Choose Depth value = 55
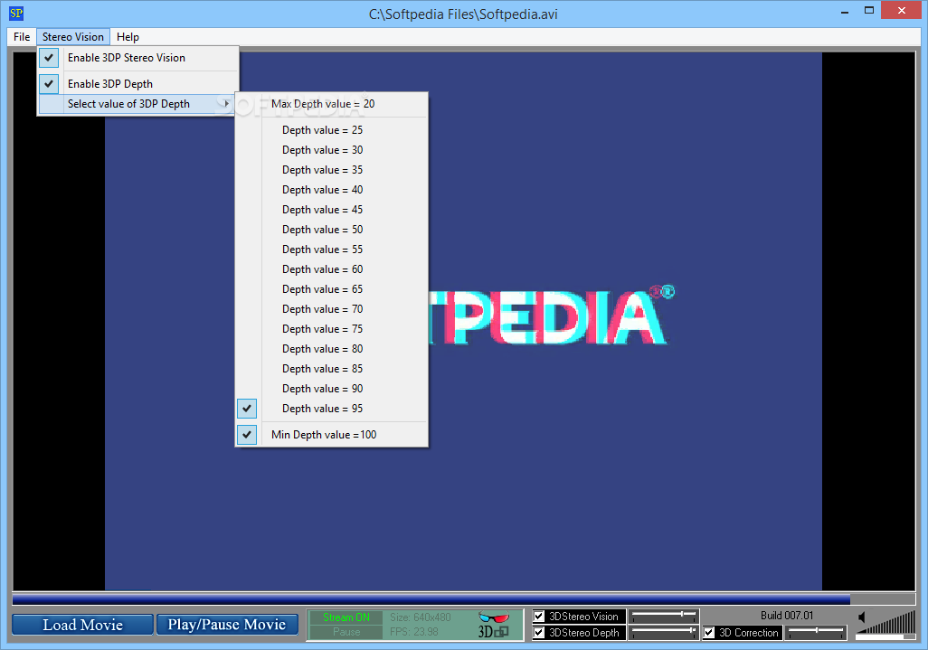The height and width of the screenshot is (650, 928). pyautogui.click(x=331, y=250)
